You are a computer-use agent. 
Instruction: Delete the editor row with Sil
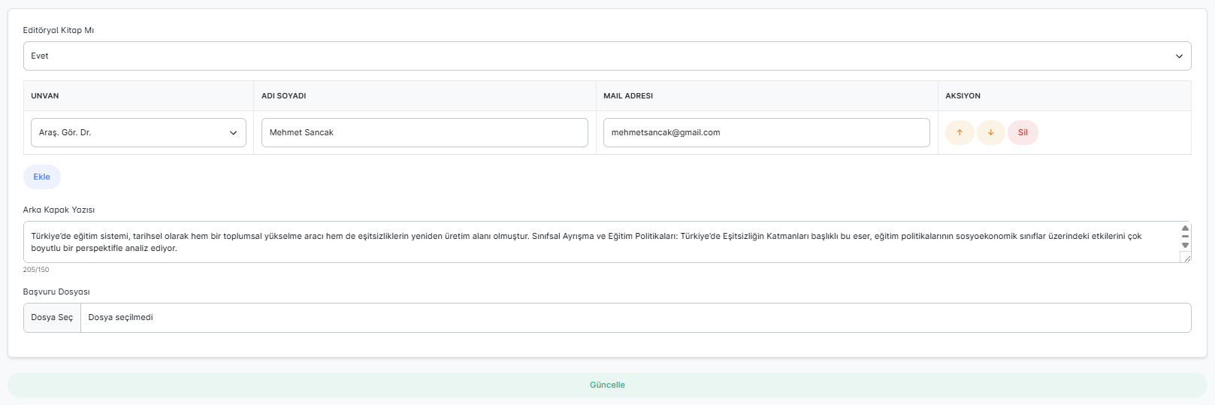tap(1023, 132)
